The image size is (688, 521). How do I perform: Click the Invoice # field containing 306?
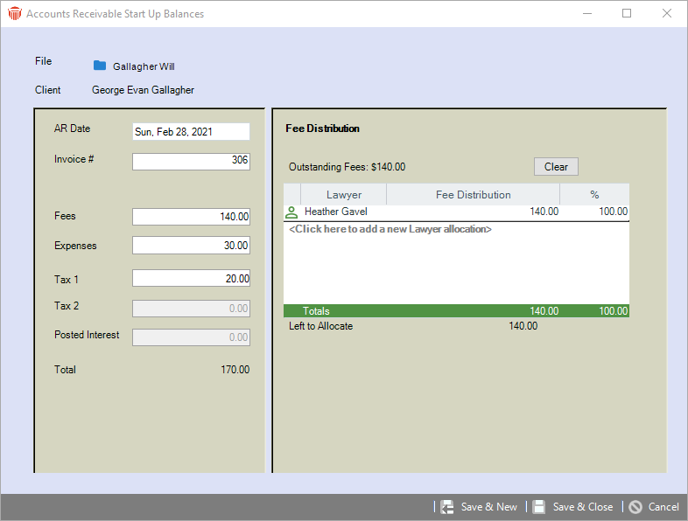point(191,161)
